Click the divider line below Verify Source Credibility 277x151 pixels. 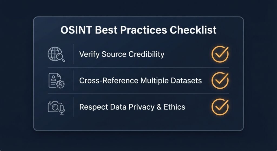138,67
